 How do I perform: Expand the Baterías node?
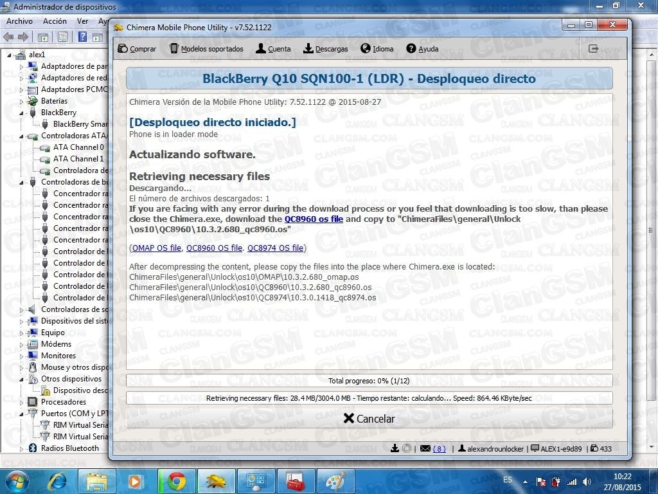21,101
